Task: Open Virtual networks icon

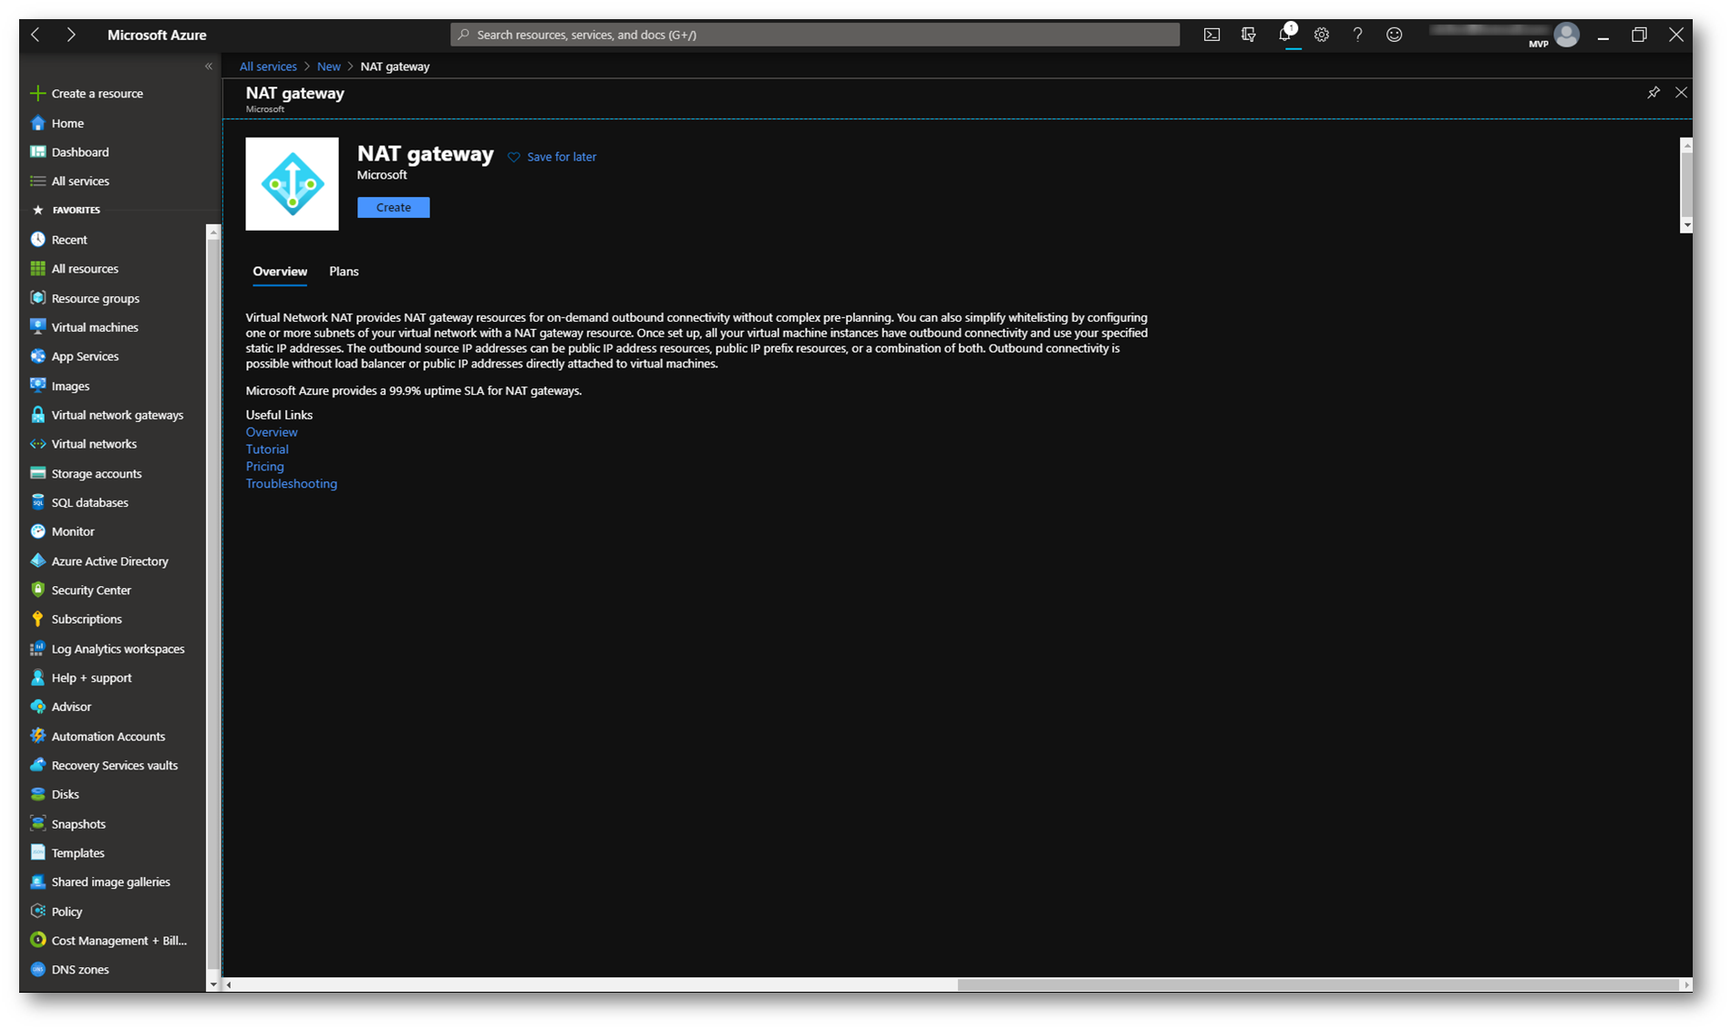Action: 37,444
